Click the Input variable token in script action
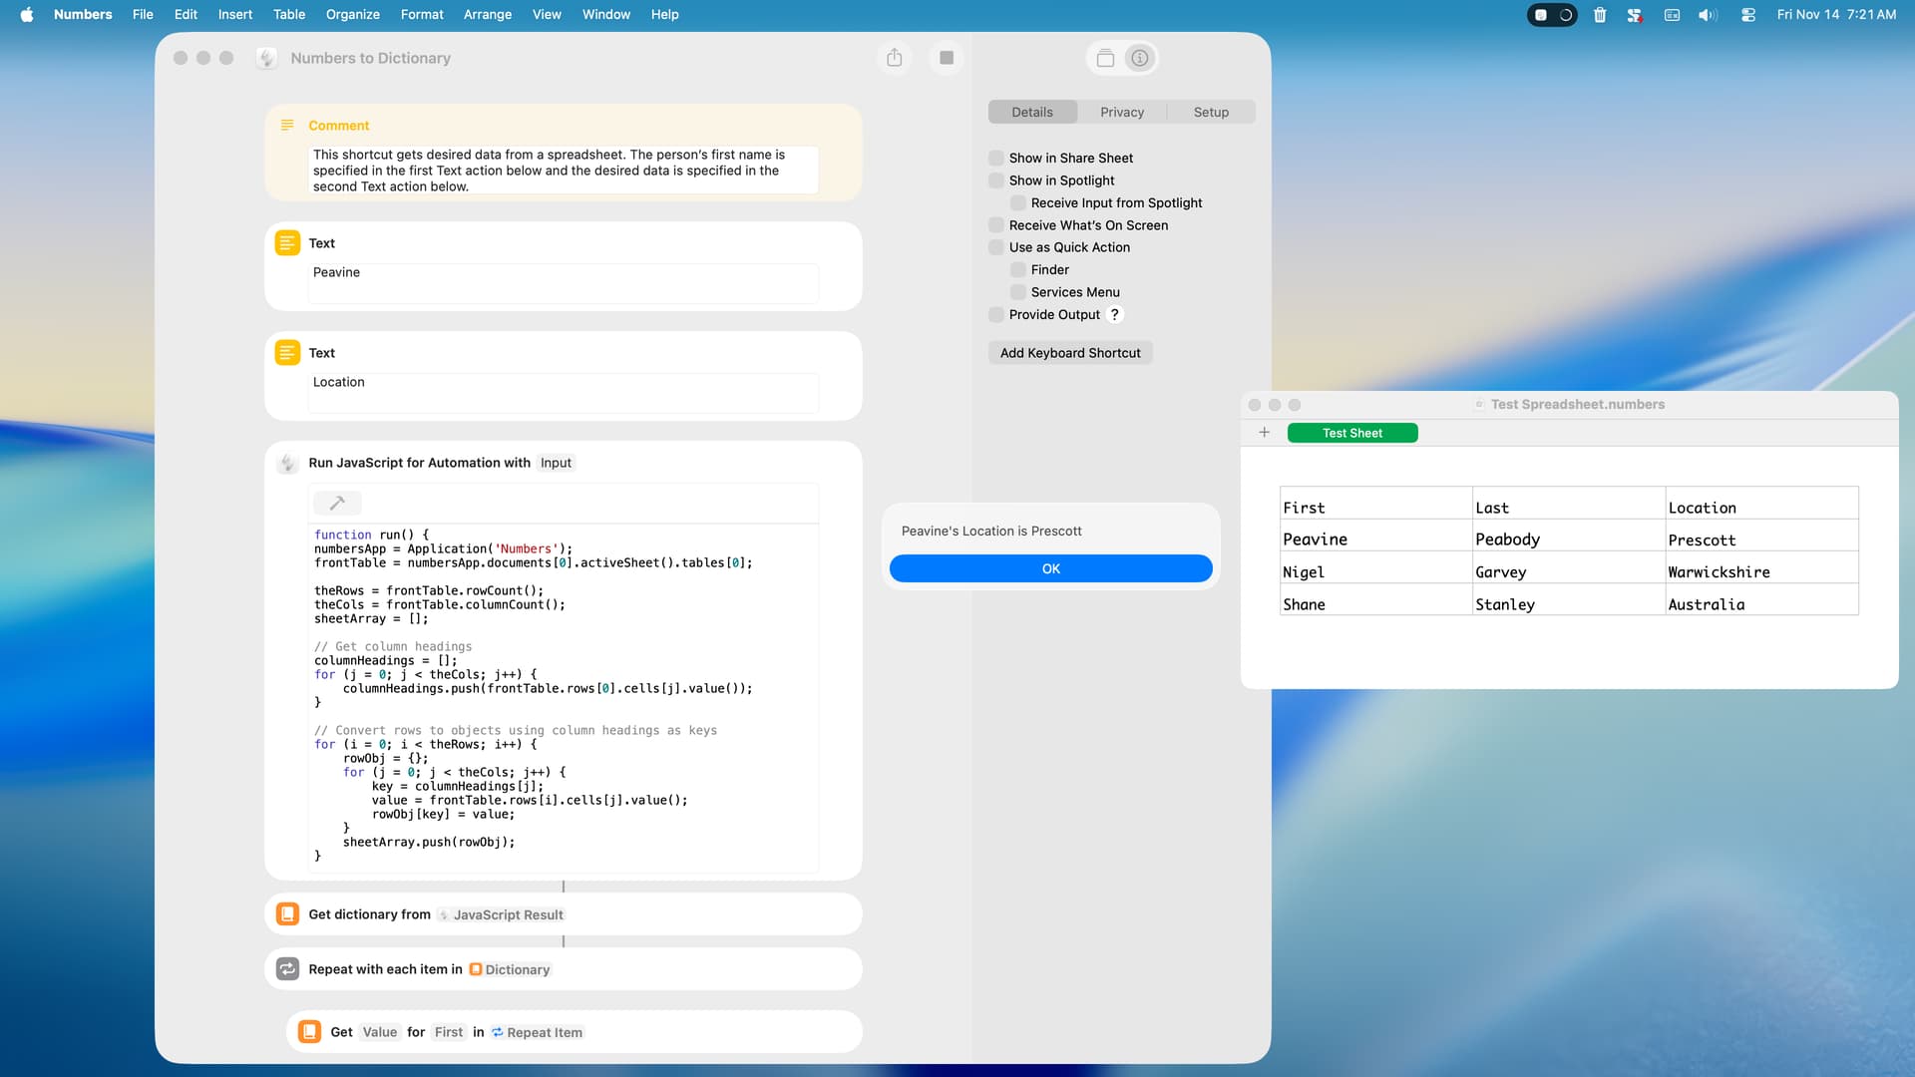 556,463
